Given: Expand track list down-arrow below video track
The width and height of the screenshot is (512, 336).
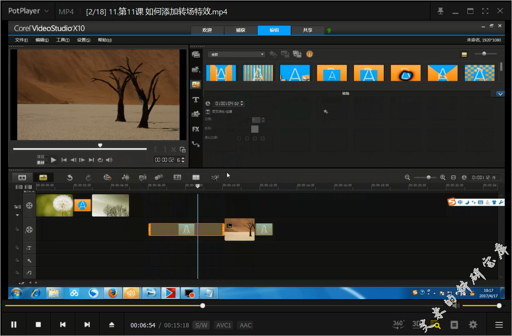Looking at the screenshot, I should click(17, 215).
